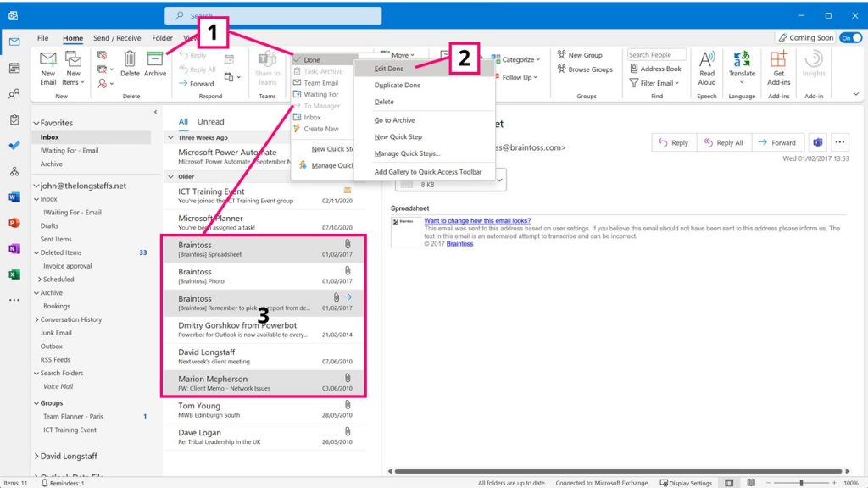Switch to the Send / Receive ribbon tab
Viewport: 868px width, 488px height.
(x=117, y=38)
